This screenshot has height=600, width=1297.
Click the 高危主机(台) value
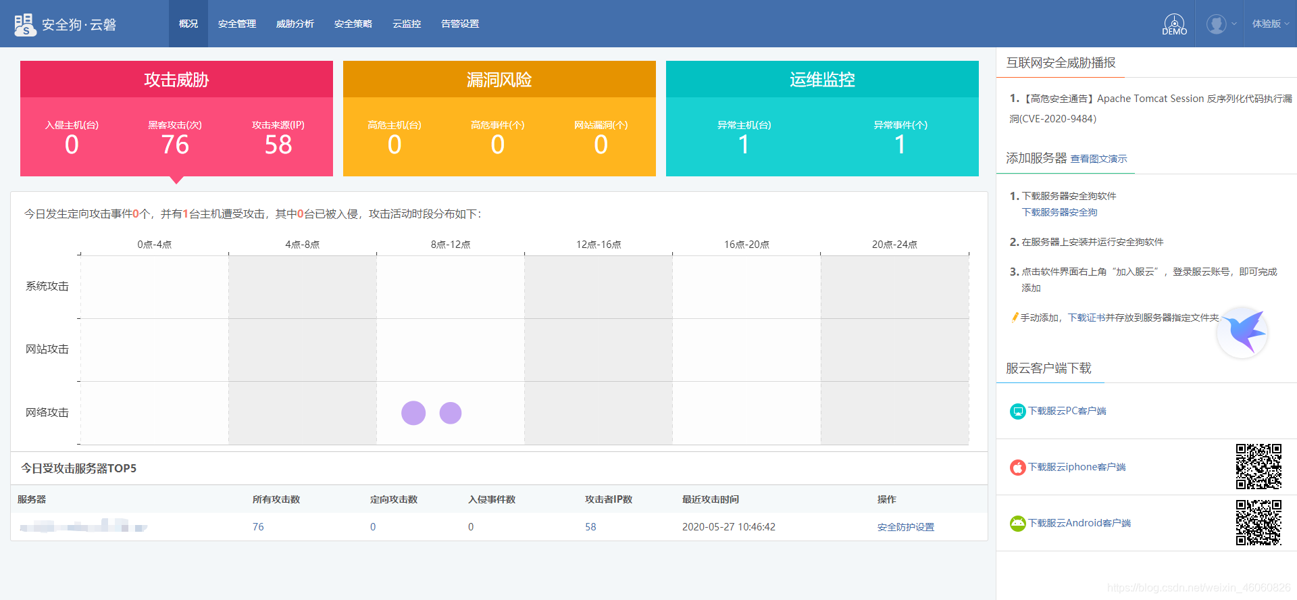395,145
